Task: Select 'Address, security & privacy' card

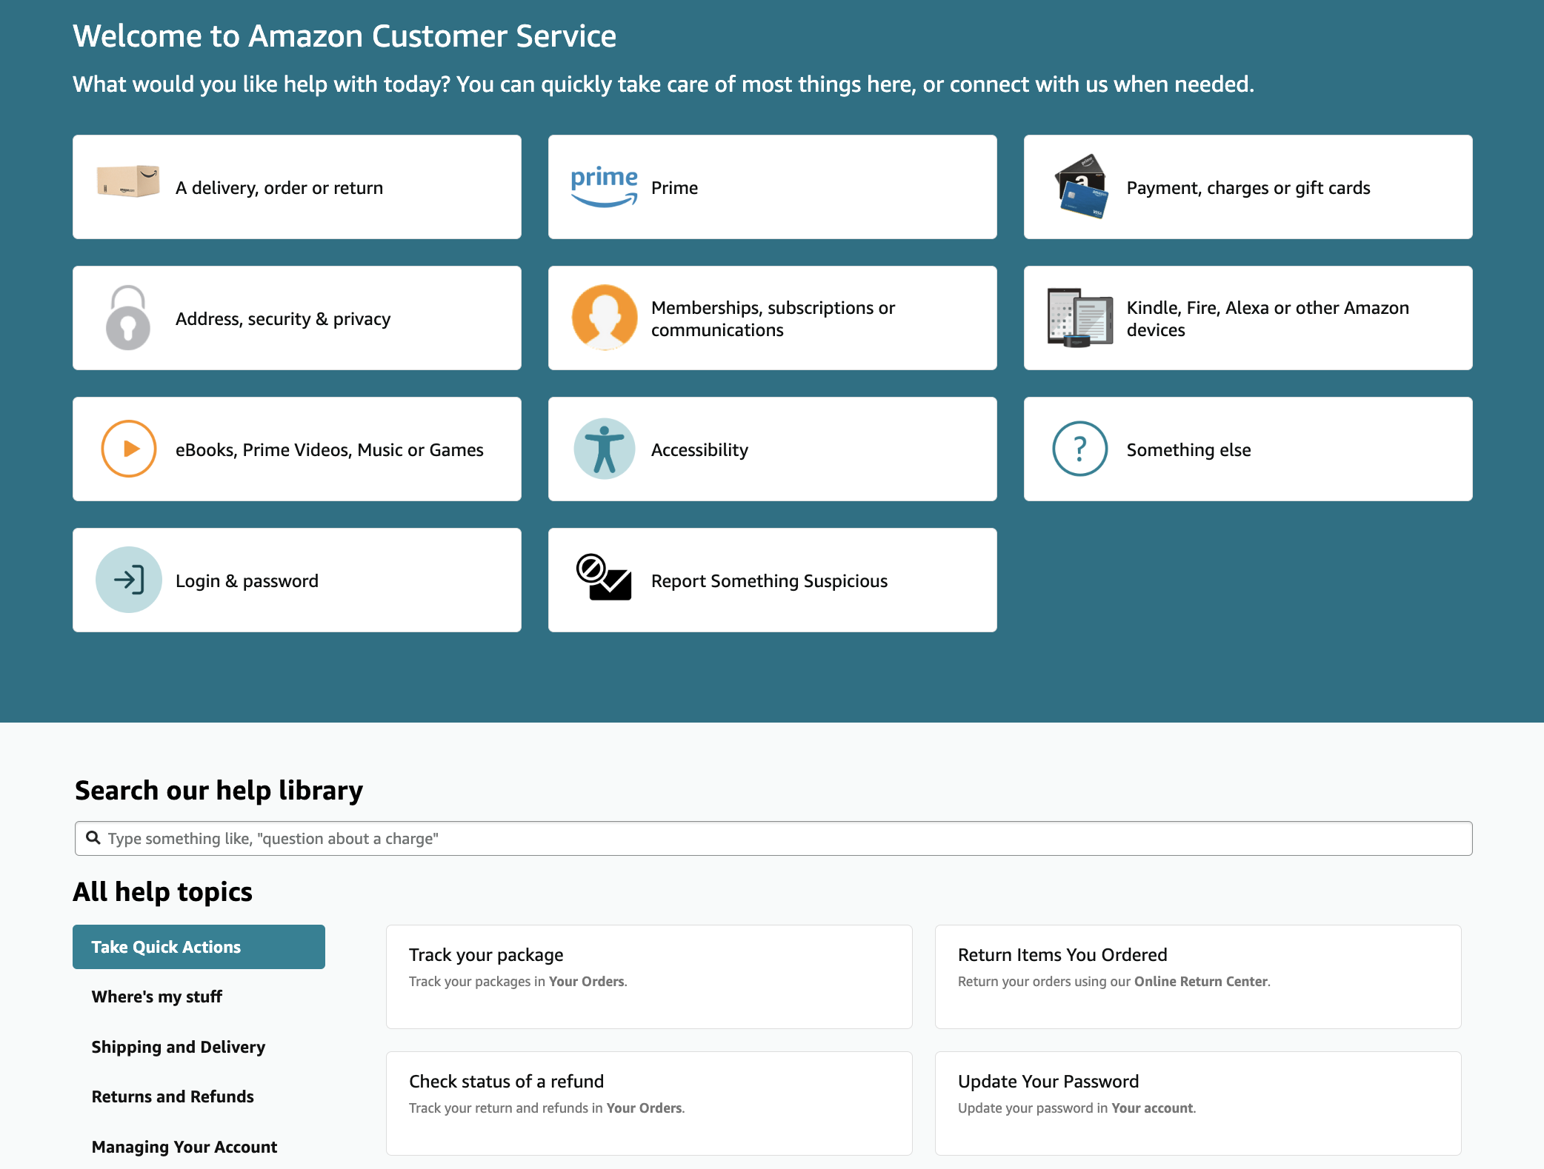Action: (297, 318)
